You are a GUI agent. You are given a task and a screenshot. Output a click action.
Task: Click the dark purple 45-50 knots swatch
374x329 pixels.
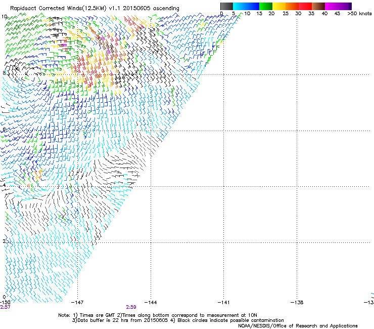tap(345, 6)
